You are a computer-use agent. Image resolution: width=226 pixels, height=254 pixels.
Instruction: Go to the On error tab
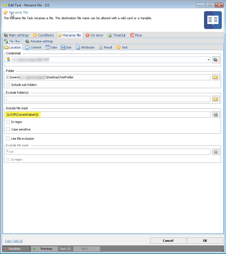pyautogui.click(x=94, y=35)
